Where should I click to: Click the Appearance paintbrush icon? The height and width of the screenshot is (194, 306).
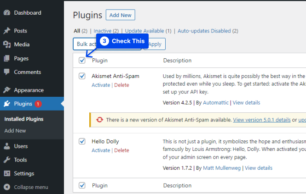pos(7,90)
